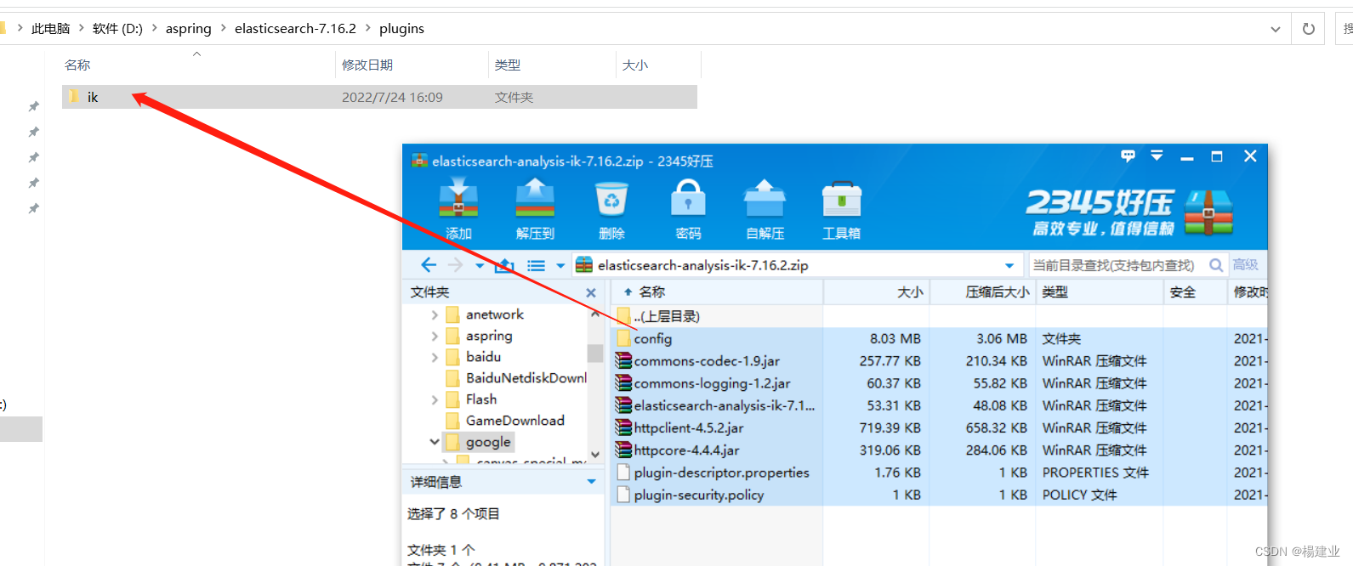Click the 自解压 (Self-extract) toolbar icon
Screen dimensions: 1353x566
[x=765, y=209]
